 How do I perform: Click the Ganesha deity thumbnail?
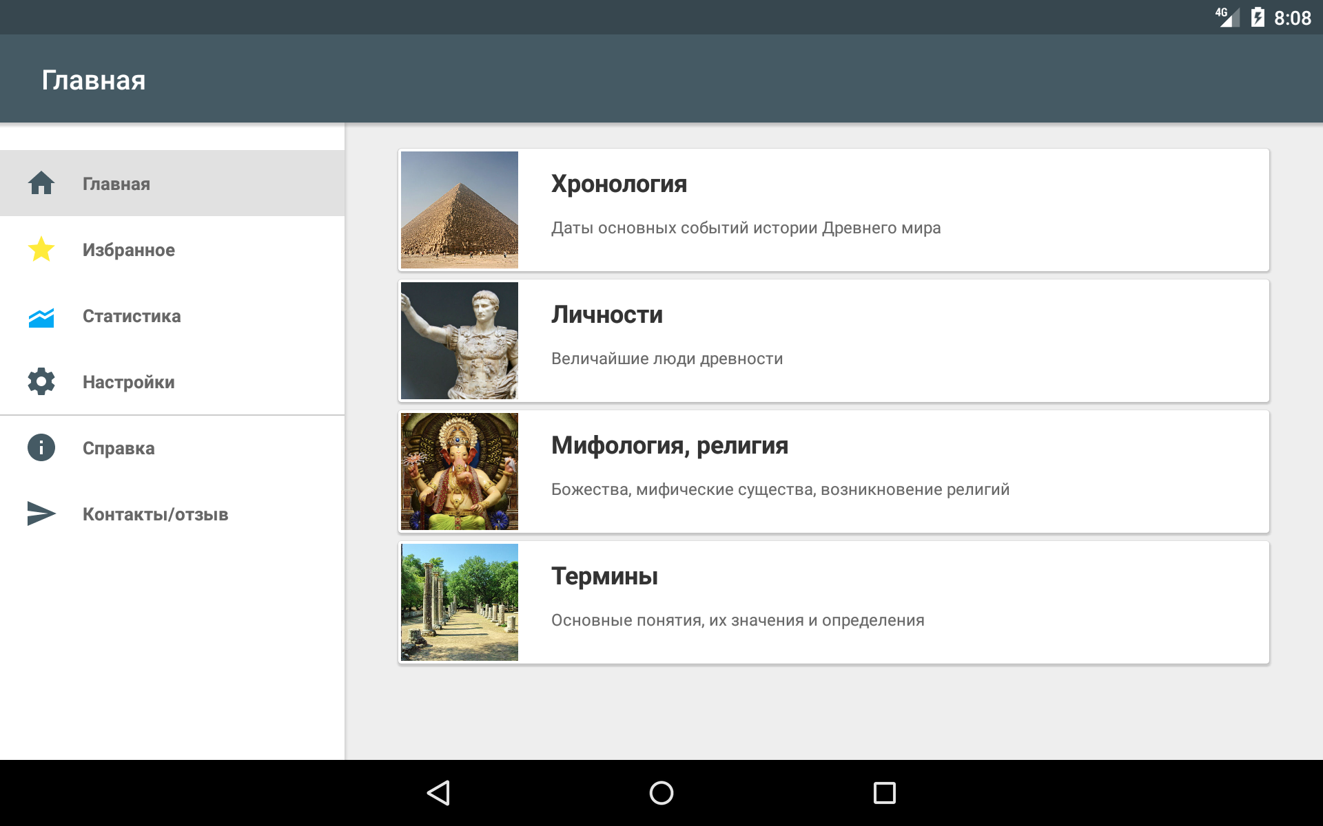pyautogui.click(x=460, y=472)
